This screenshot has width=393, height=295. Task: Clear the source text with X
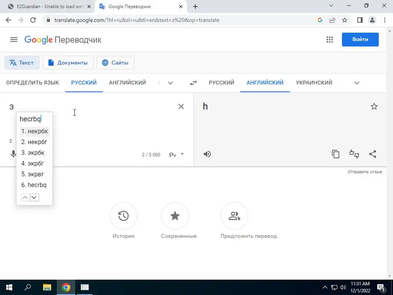181,106
